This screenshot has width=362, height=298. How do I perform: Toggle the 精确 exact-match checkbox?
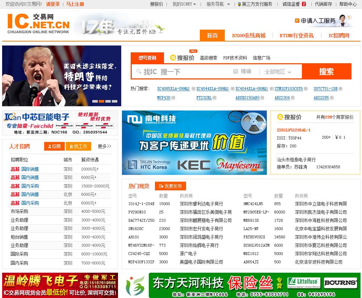(x=236, y=71)
